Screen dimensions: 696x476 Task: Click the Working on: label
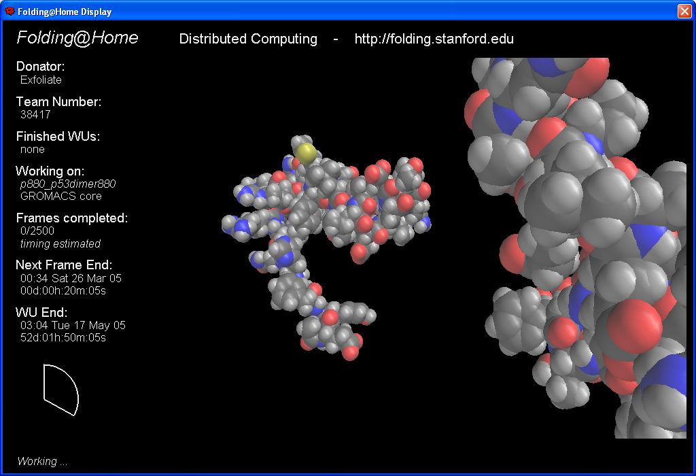pos(50,171)
